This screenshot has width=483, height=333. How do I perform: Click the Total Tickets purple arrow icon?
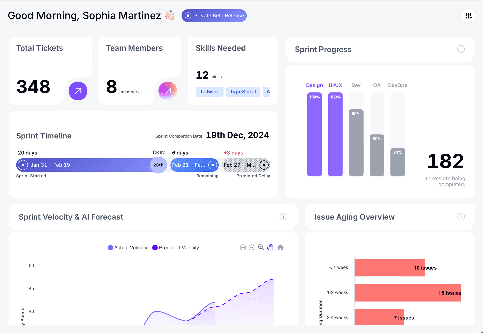coord(78,91)
